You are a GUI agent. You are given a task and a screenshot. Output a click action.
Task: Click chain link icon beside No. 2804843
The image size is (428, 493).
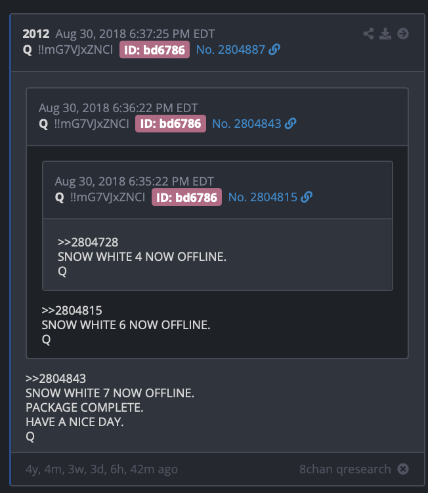(x=290, y=123)
